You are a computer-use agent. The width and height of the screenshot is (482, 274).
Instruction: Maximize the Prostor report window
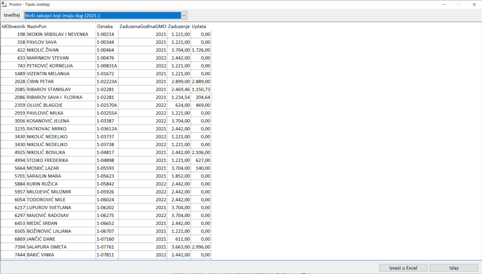(x=459, y=4)
